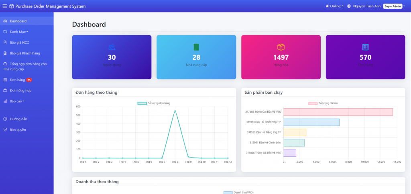Toggle the hamburger sidebar menu

click(x=5, y=6)
